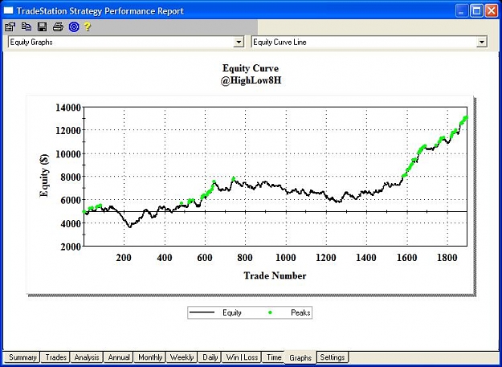This screenshot has height=367, width=502.
Task: Click the TradeStation window title bar icon
Action: [x=8, y=11]
